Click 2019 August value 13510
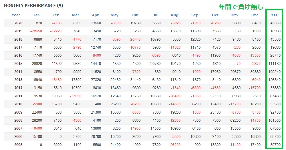The width and height of the screenshot is (286, 150). (176, 31)
